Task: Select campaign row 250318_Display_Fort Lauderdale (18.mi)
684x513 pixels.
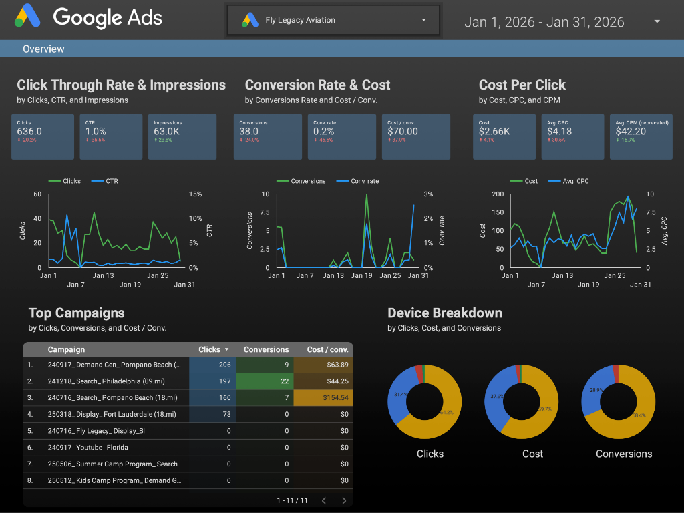Action: click(188, 414)
